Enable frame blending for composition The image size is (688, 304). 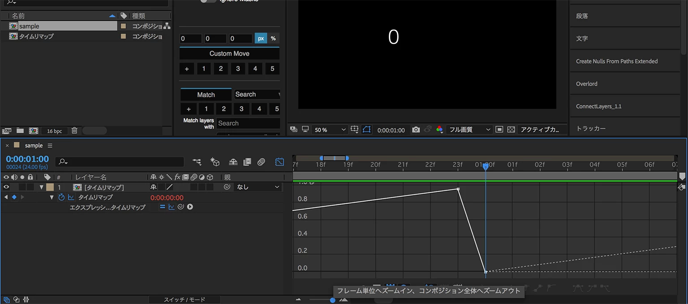[x=247, y=162]
